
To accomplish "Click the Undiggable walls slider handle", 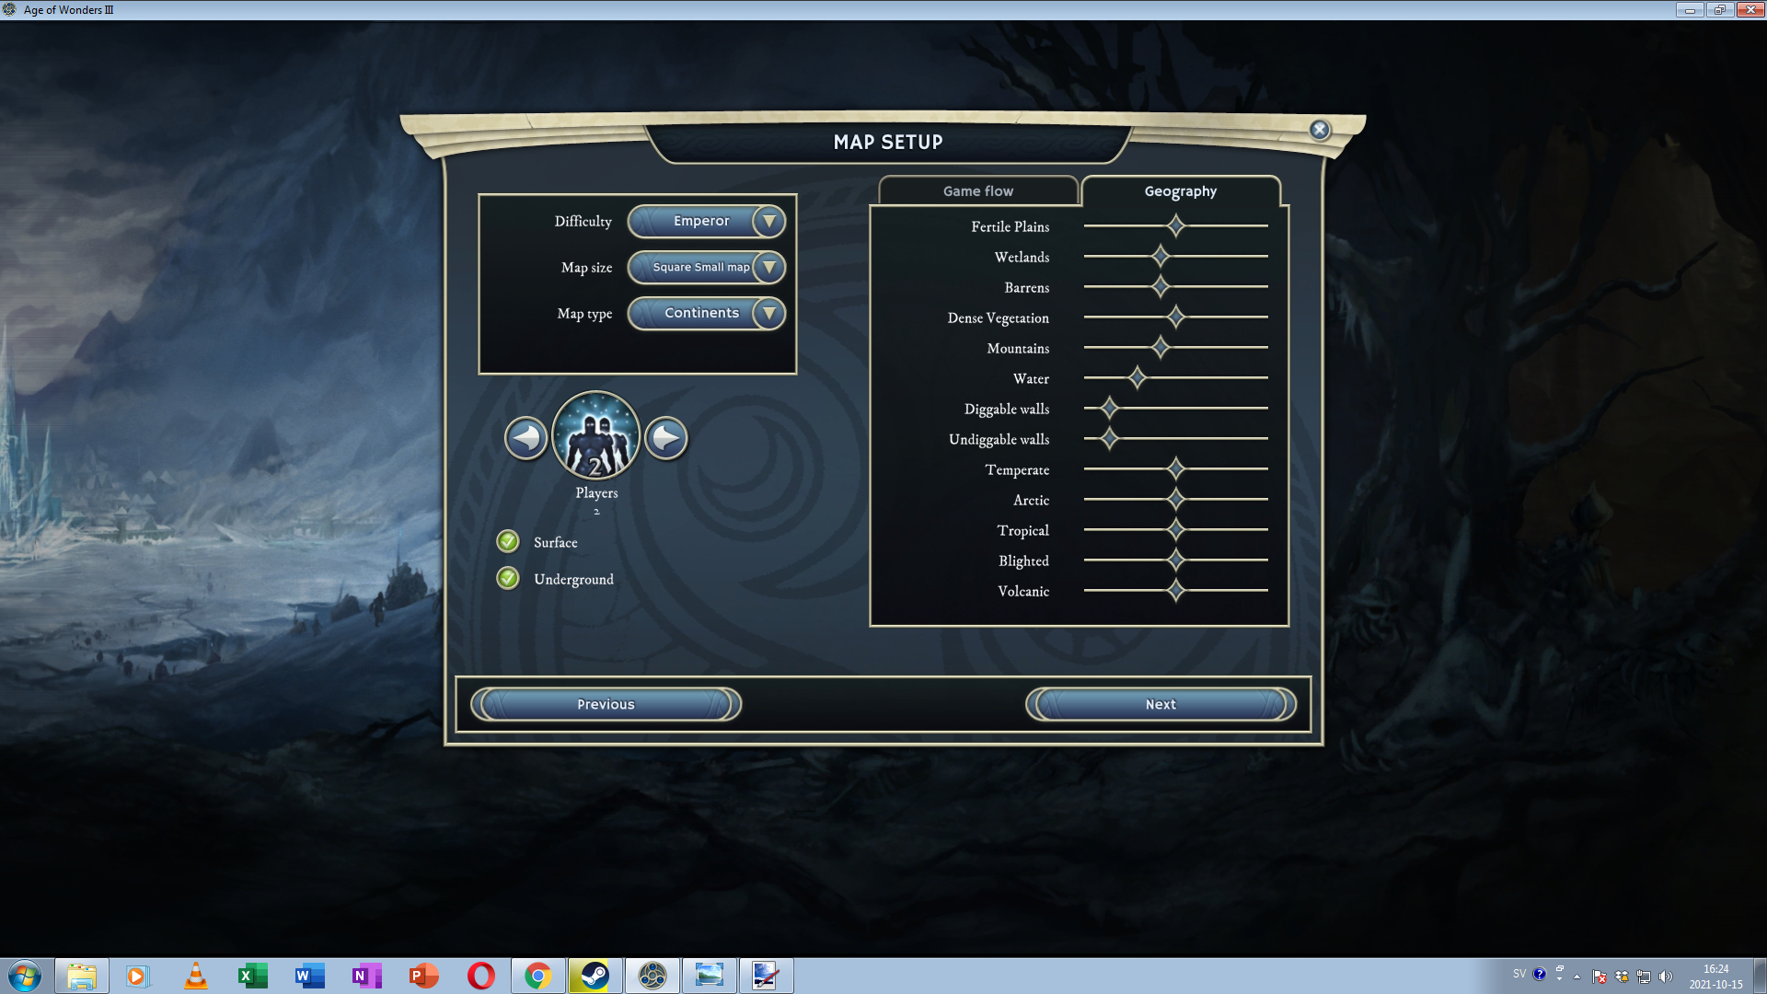I will (x=1110, y=438).
